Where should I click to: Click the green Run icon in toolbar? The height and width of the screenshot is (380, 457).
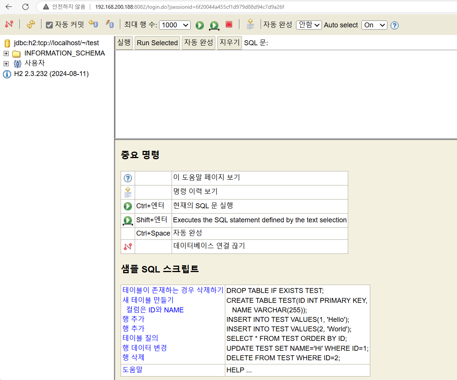200,25
